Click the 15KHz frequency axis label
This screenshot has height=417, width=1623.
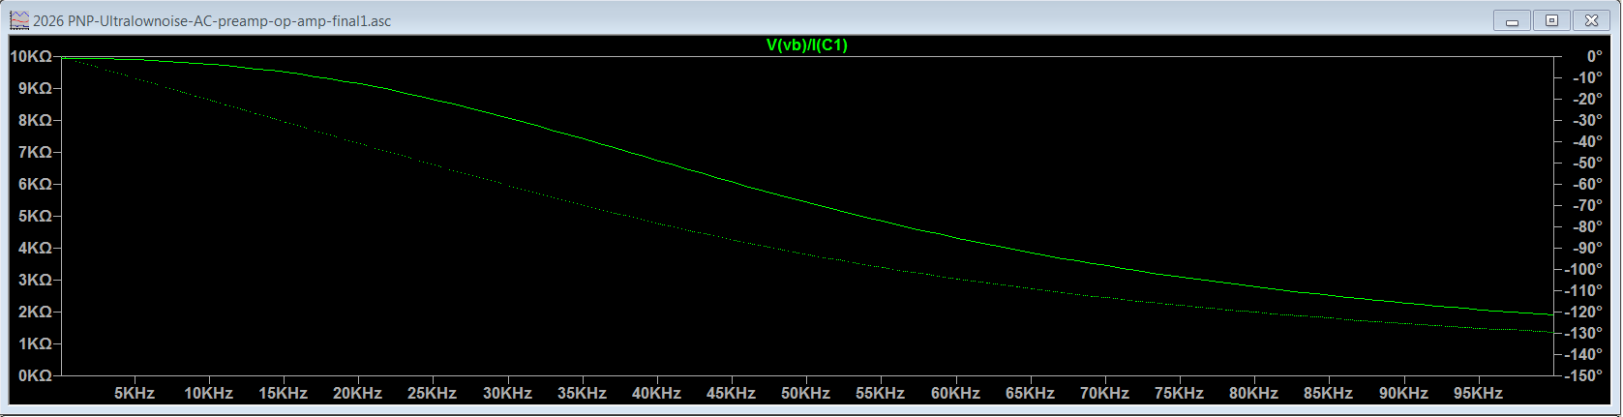[x=284, y=394]
